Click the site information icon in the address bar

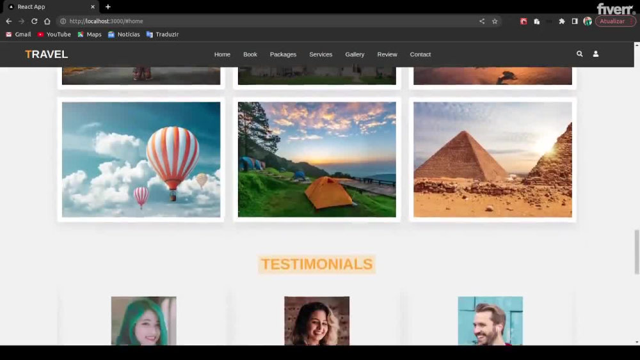tap(63, 21)
